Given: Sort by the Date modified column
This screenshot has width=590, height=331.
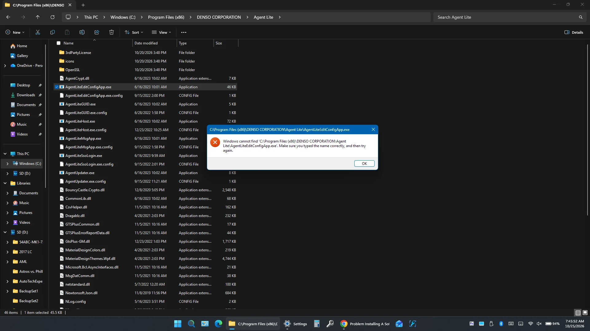Looking at the screenshot, I should [x=155, y=43].
